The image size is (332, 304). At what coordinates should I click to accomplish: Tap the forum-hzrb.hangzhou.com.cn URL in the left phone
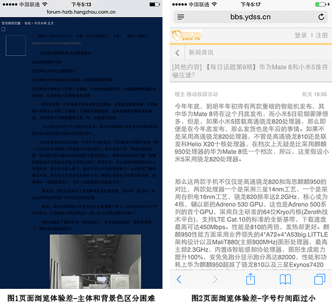(81, 12)
